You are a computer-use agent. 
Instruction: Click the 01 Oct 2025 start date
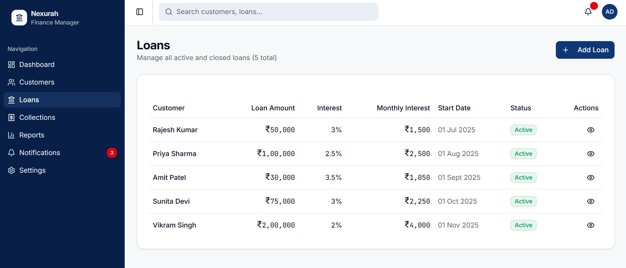[457, 201]
